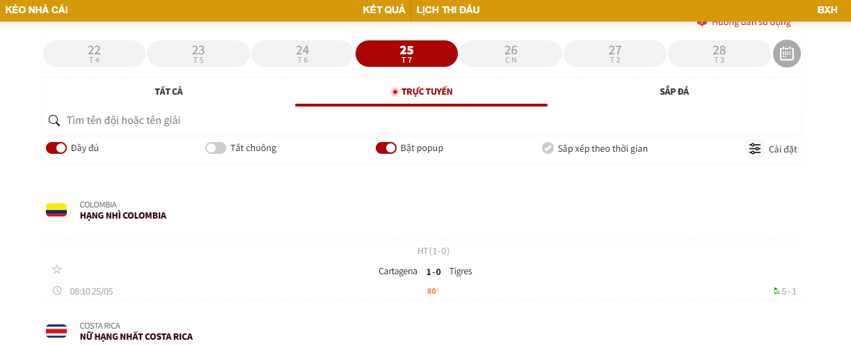Click the search magnifier icon

pyautogui.click(x=54, y=120)
